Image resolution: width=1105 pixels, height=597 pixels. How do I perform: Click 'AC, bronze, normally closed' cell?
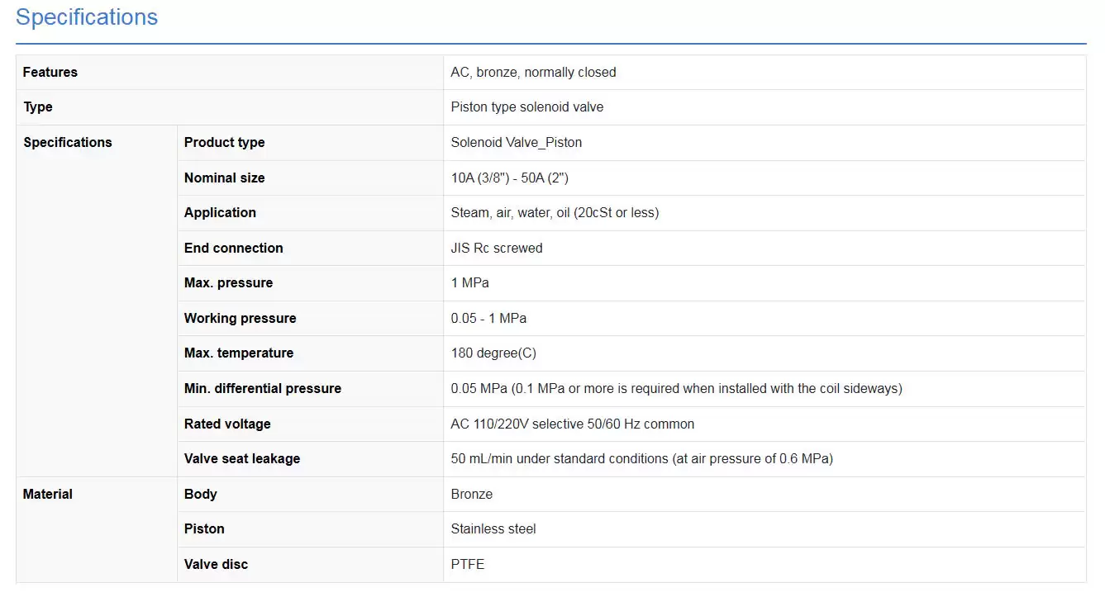pos(533,72)
